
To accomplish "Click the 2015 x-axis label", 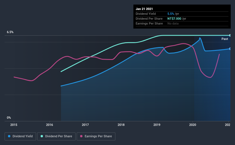I will pos(14,125).
